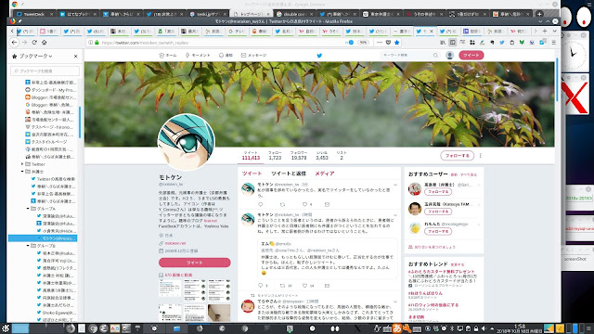The image size is (594, 334).
Task: Click bookmark search field
Action: point(45,71)
